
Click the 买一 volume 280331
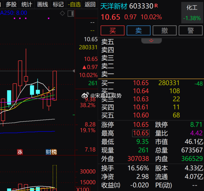coord(169,83)
